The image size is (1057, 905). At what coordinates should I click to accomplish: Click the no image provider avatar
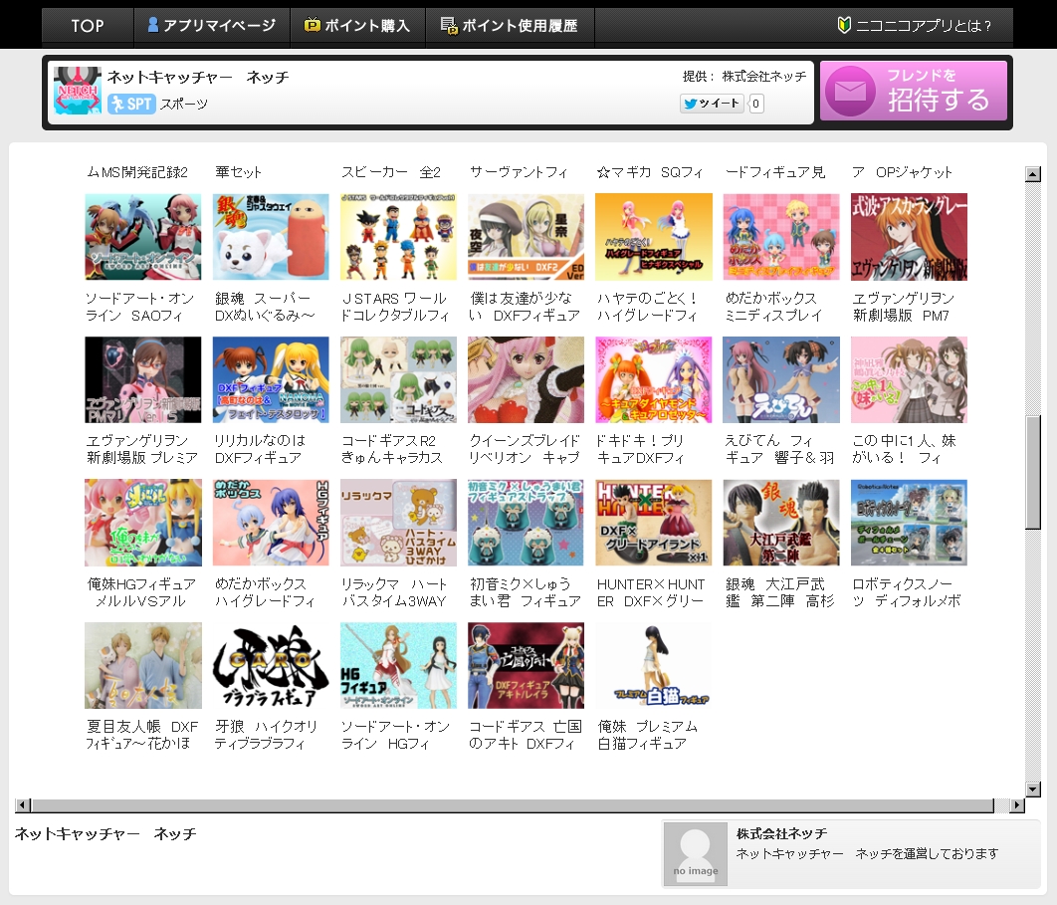coord(696,854)
